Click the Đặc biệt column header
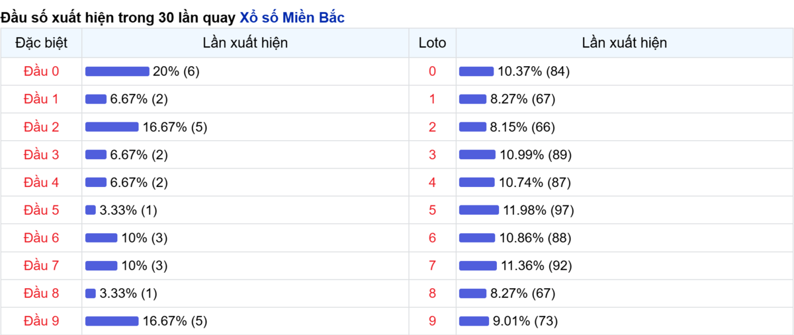The width and height of the screenshot is (794, 335). [x=41, y=43]
